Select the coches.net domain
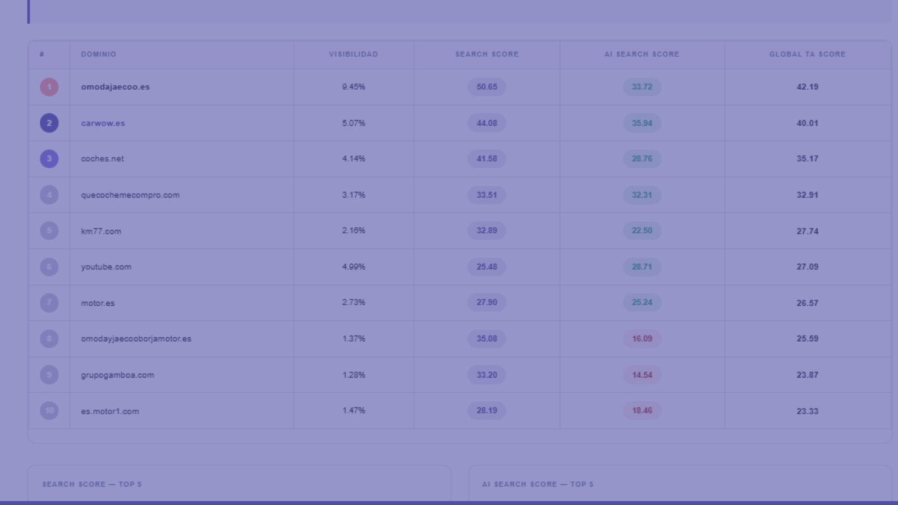Image resolution: width=898 pixels, height=505 pixels. (102, 159)
